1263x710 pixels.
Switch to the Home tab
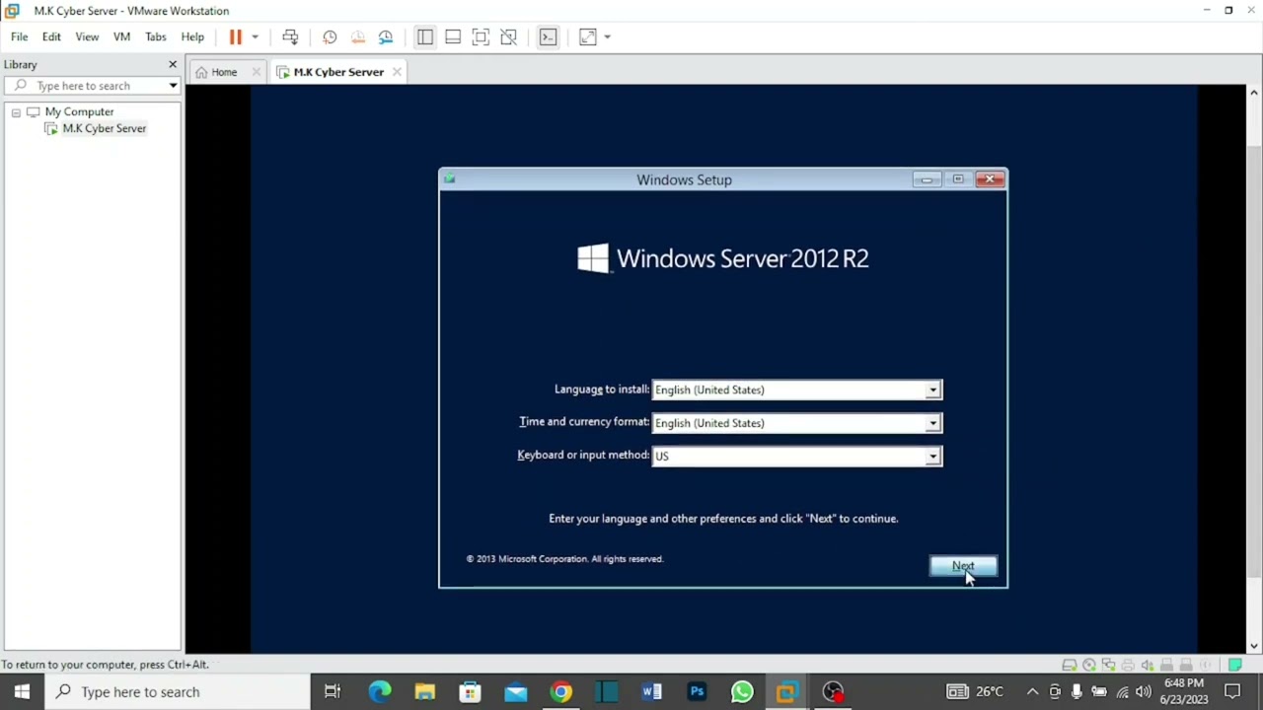click(x=224, y=72)
